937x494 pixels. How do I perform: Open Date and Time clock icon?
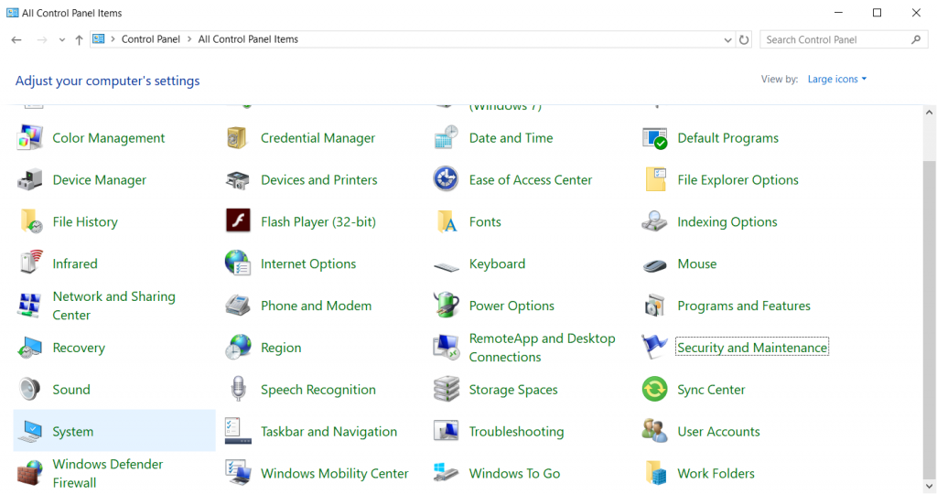pyautogui.click(x=446, y=138)
